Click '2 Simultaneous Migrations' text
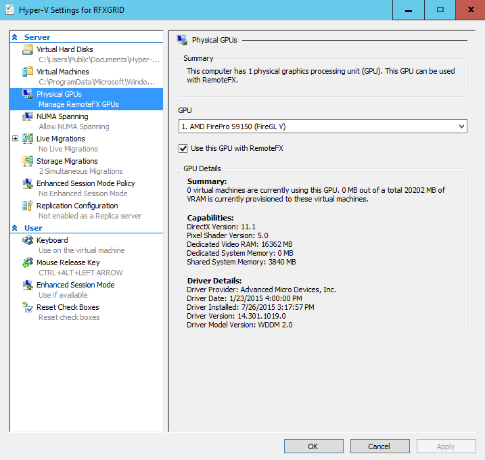 [80, 171]
